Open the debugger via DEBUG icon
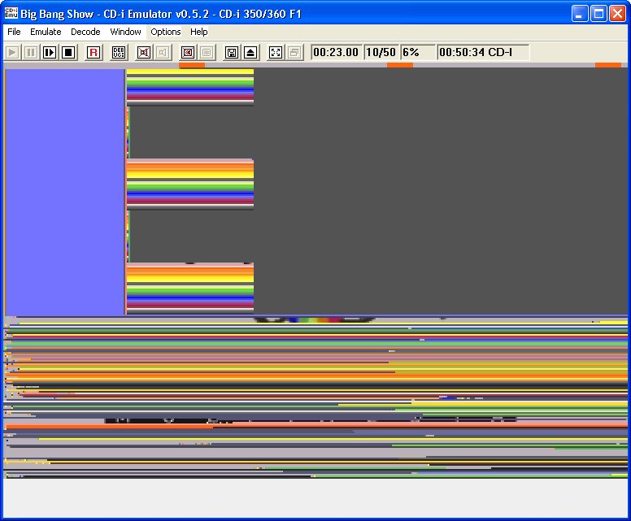 click(119, 52)
